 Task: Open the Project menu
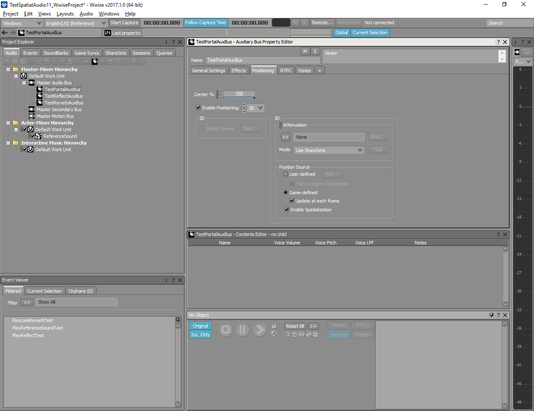[x=10, y=14]
